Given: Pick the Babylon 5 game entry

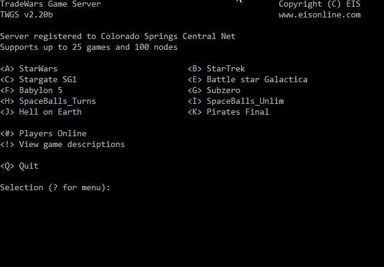Looking at the screenshot, I should tap(31, 91).
